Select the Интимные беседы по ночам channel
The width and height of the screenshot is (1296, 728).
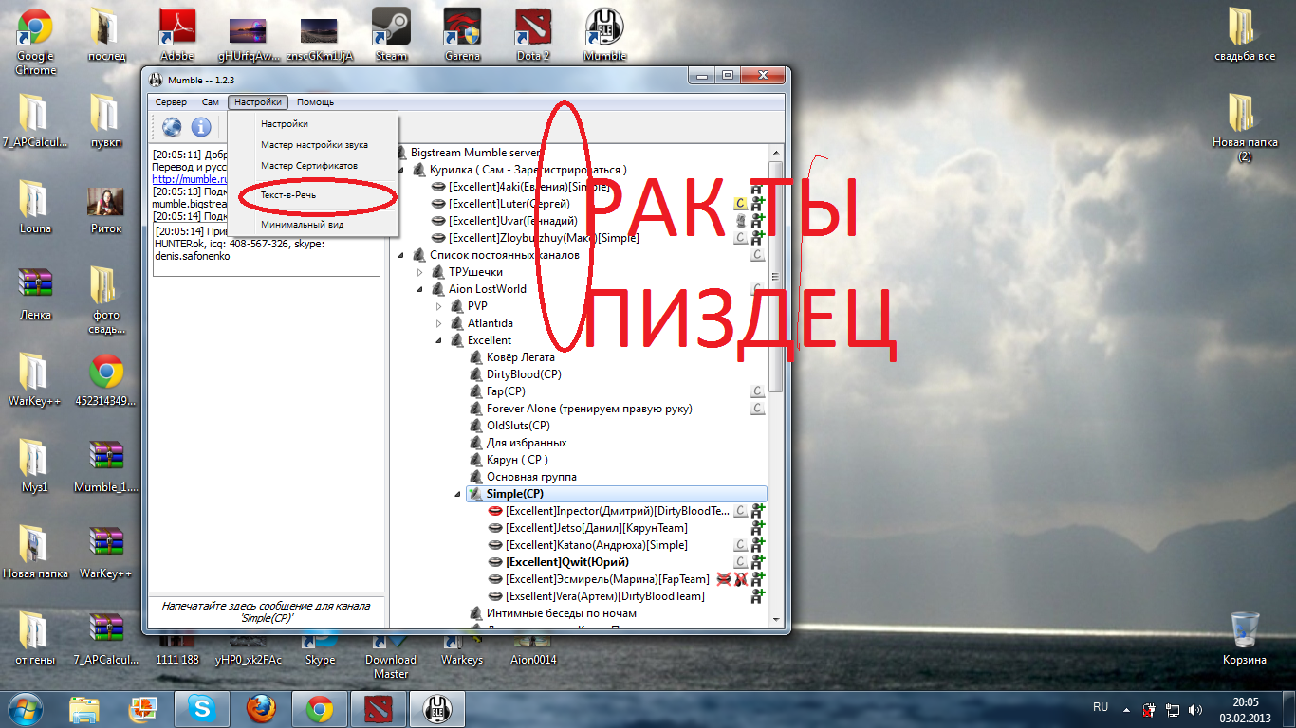coord(562,613)
